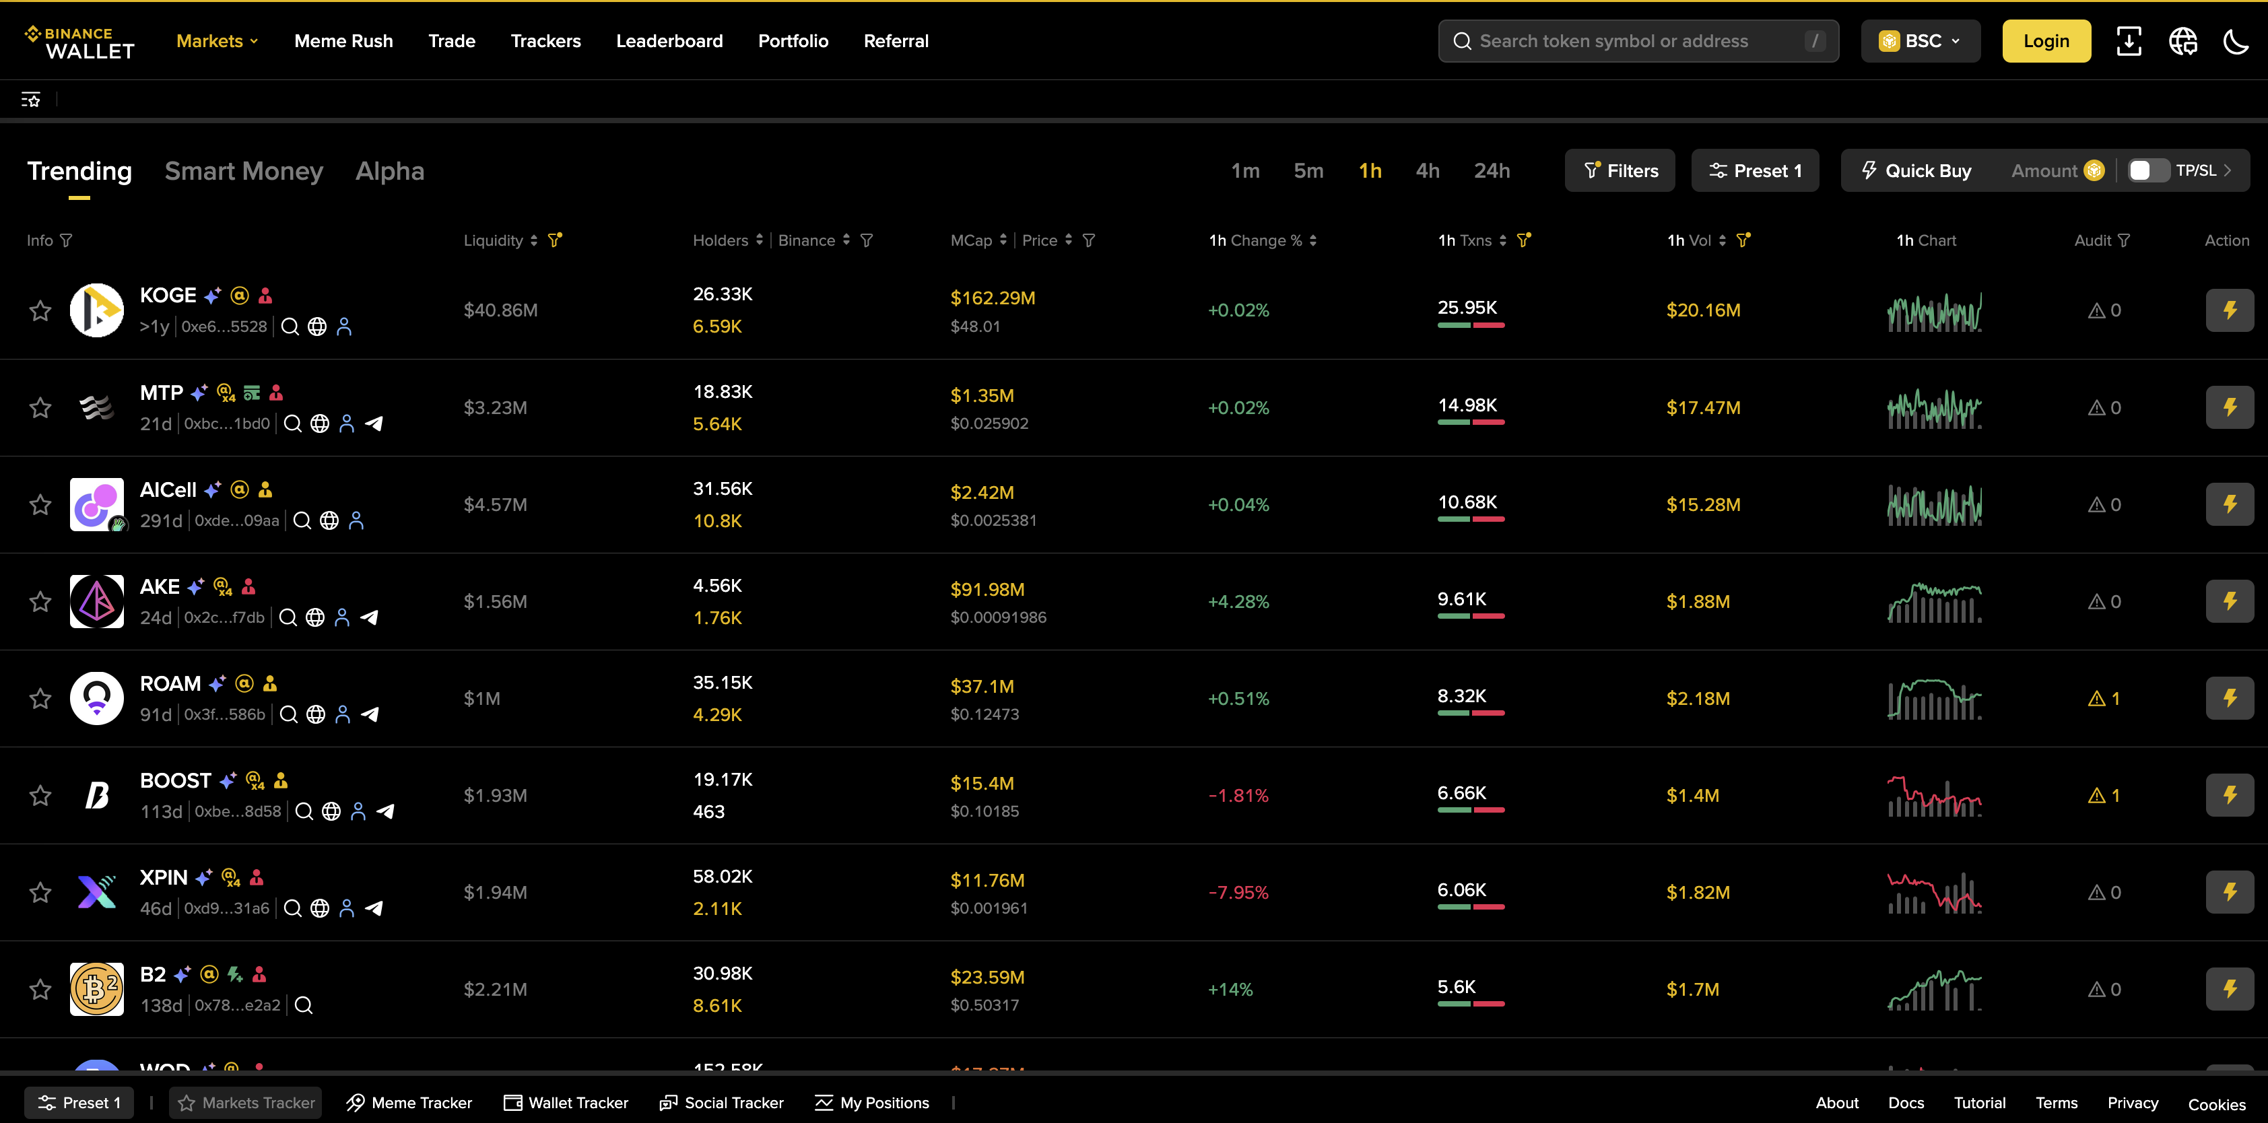Star the B2 token row
The height and width of the screenshot is (1123, 2268).
[x=40, y=989]
